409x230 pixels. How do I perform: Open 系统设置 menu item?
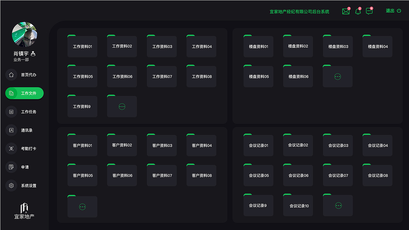pyautogui.click(x=24, y=186)
